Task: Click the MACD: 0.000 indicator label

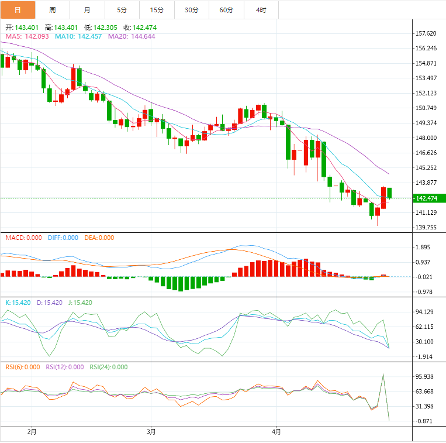Action: point(23,238)
